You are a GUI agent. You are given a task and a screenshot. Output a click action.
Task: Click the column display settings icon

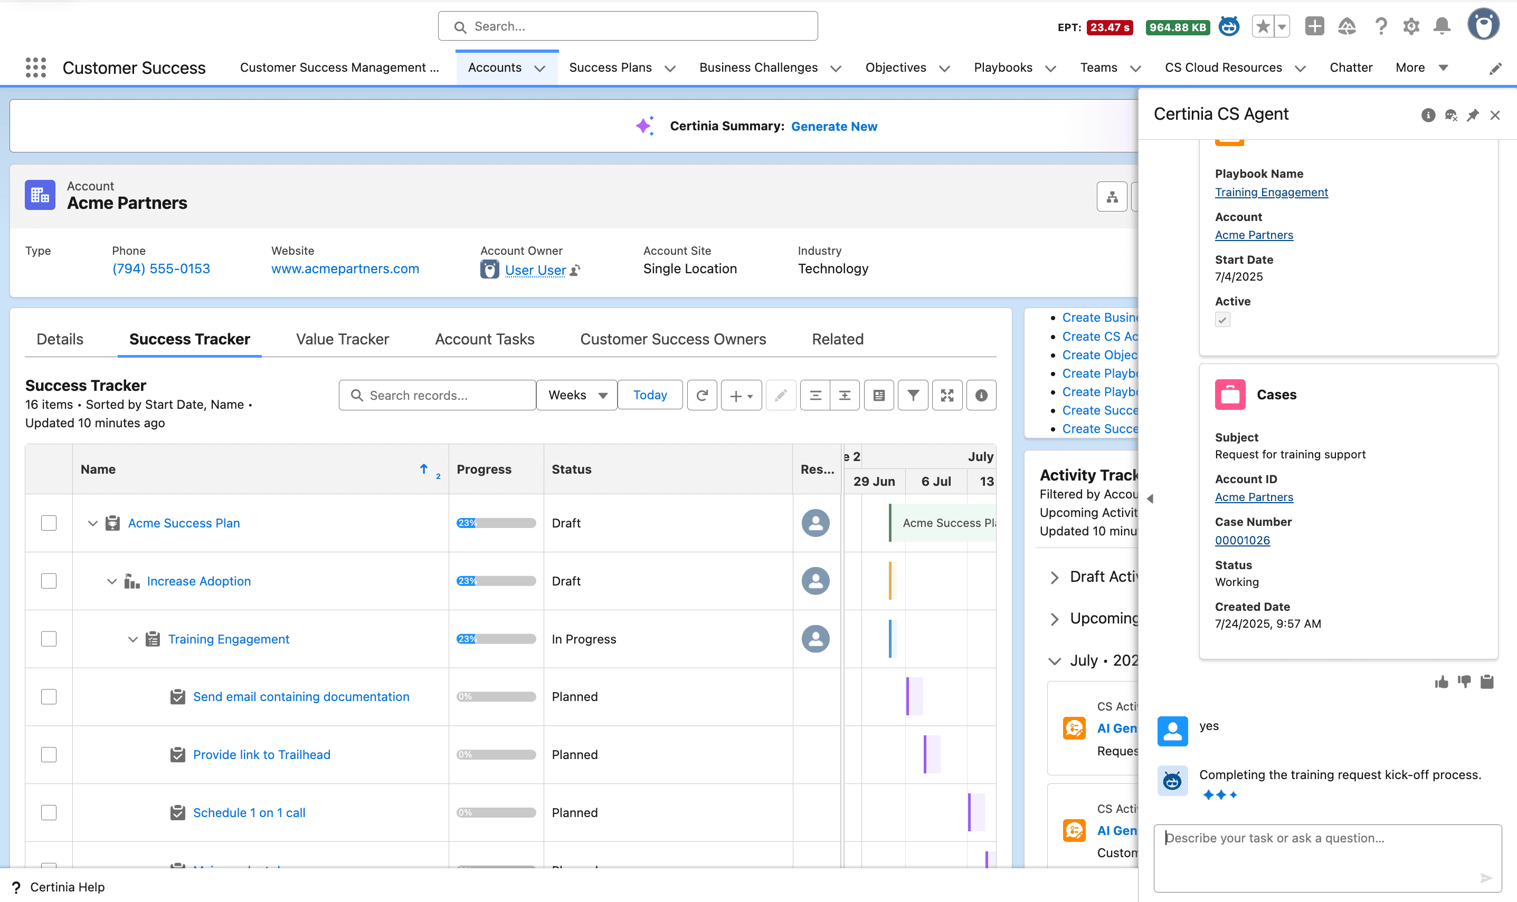click(x=879, y=395)
